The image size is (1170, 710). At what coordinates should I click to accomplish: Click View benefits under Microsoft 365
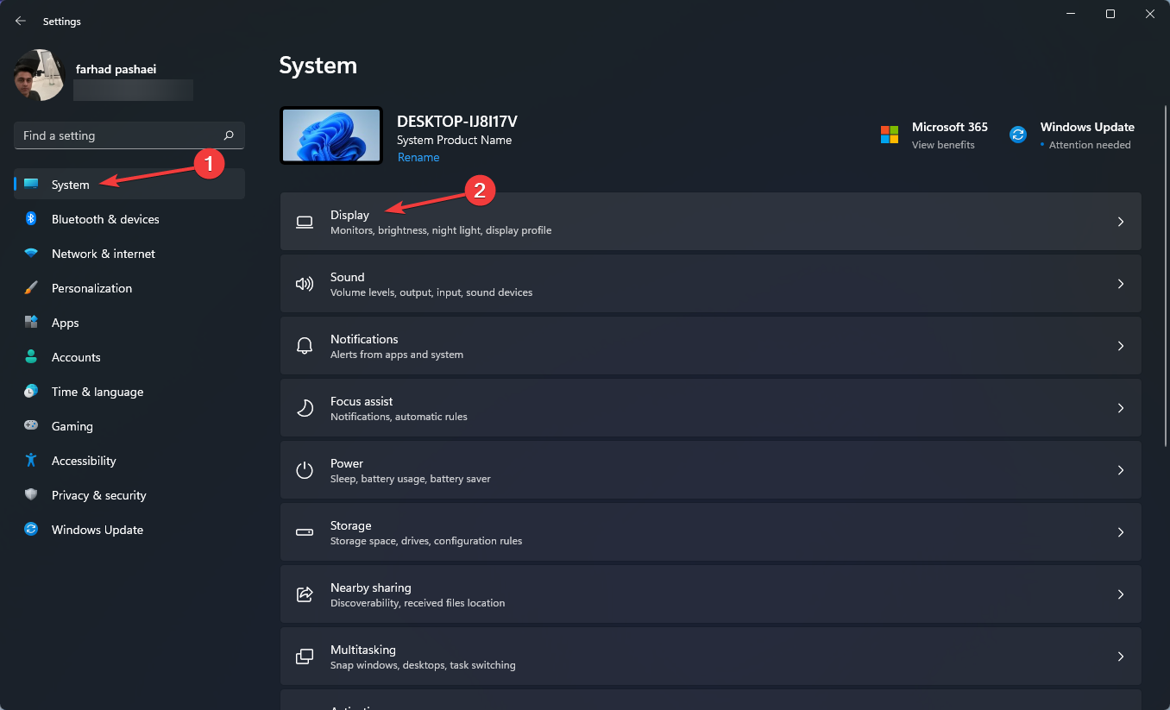tap(944, 144)
